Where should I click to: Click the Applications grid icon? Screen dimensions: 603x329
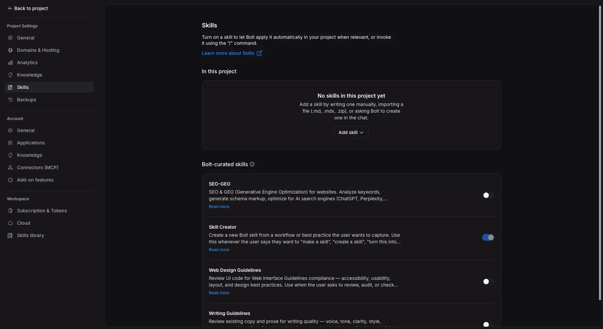[10, 143]
